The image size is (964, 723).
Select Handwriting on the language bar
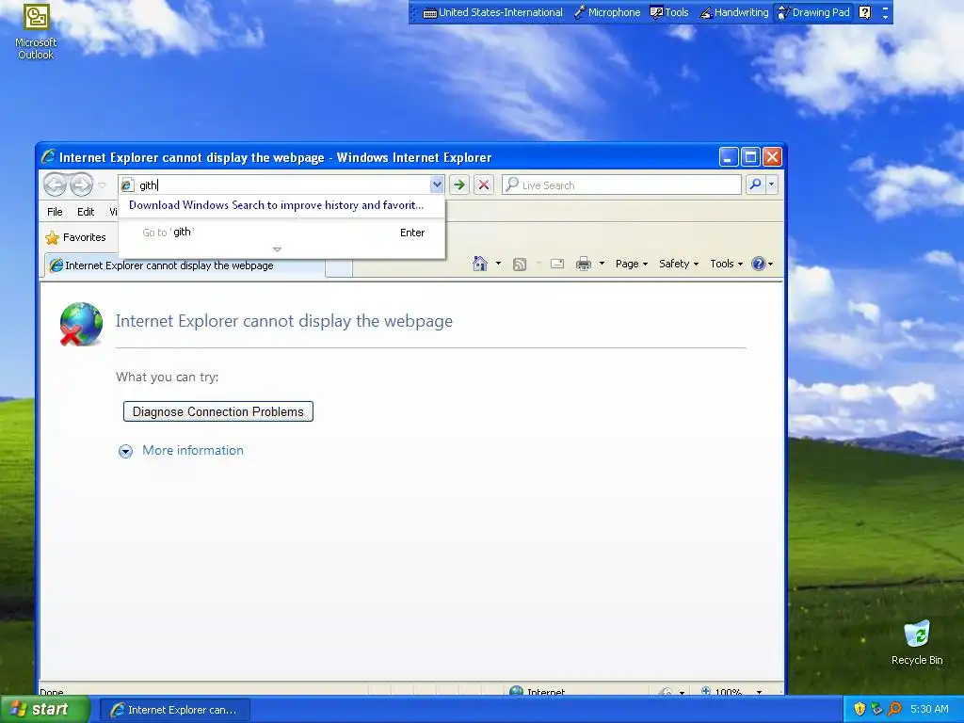point(734,12)
